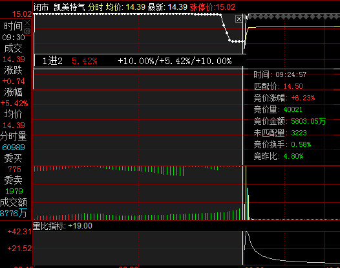340x268 pixels.
Task: Click the 1进2 label in the strip
Action: click(x=52, y=61)
